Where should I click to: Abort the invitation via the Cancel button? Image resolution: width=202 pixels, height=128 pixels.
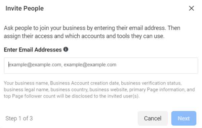pos(153,118)
